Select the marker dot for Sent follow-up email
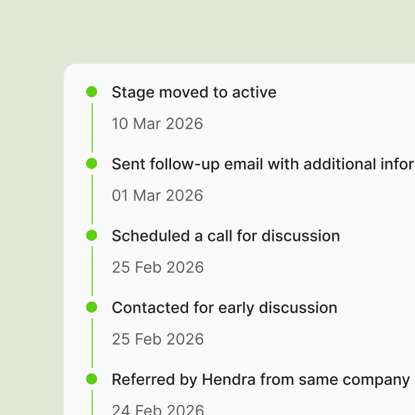415x415 pixels. (x=92, y=163)
